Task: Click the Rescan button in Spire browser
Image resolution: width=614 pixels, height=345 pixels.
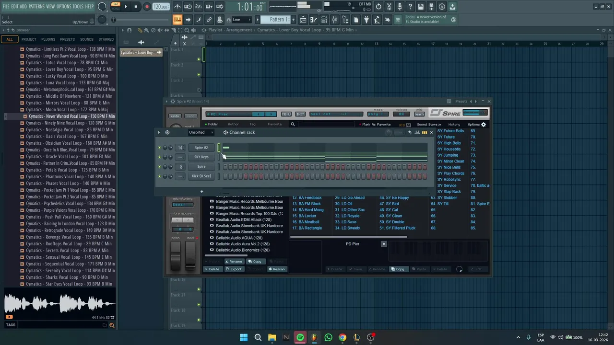Action: [277, 269]
